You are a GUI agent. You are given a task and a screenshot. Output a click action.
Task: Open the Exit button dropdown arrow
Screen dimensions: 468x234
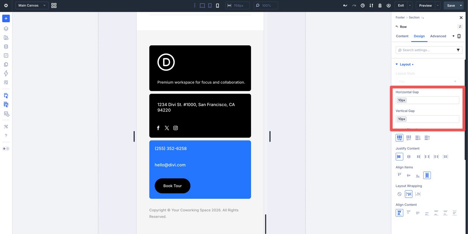coord(410,5)
